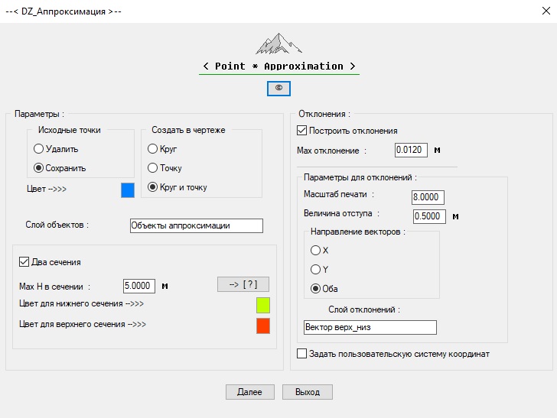
Task: Pick the lower section yellow-green color swatch
Action: pos(263,306)
